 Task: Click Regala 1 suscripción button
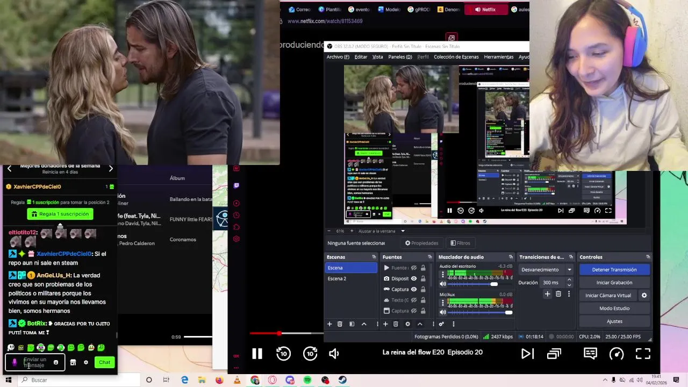(60, 214)
